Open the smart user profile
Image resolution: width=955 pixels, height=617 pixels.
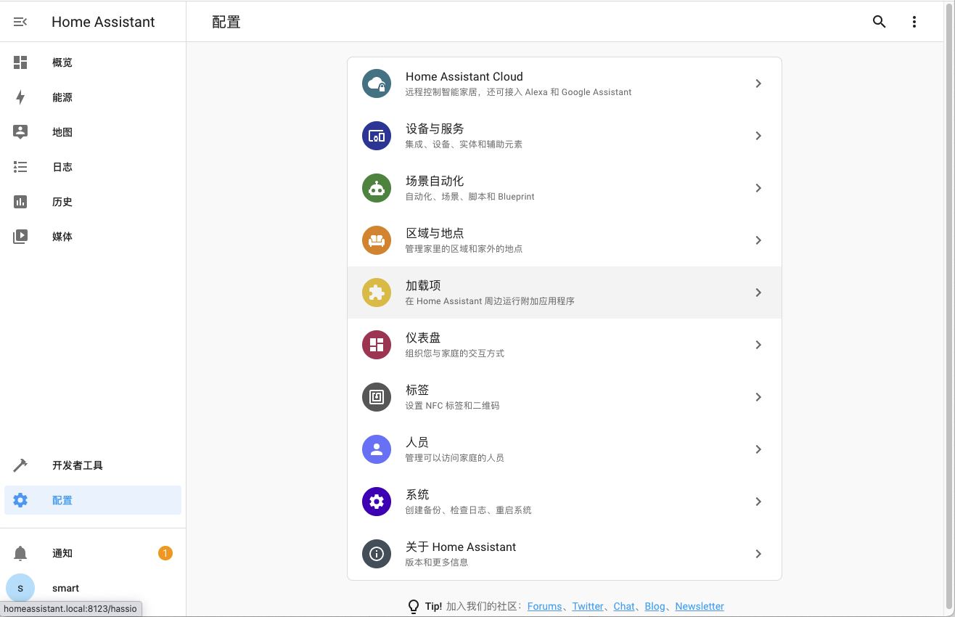click(65, 588)
